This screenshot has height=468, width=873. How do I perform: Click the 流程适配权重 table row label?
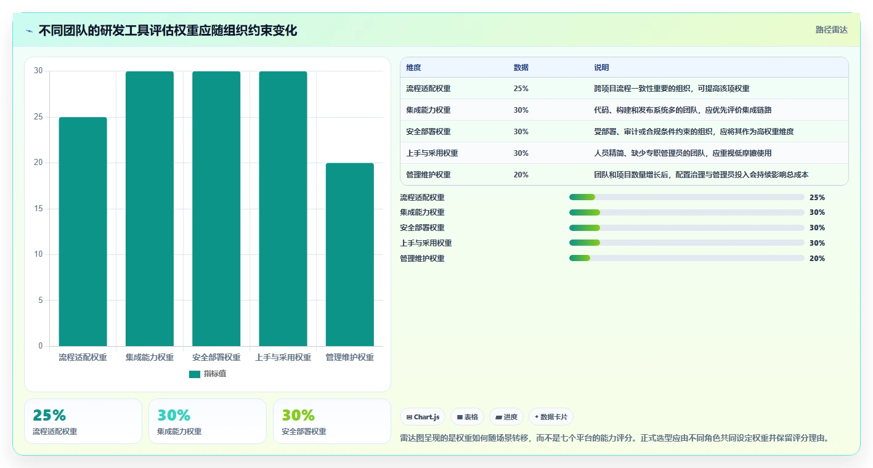[428, 89]
